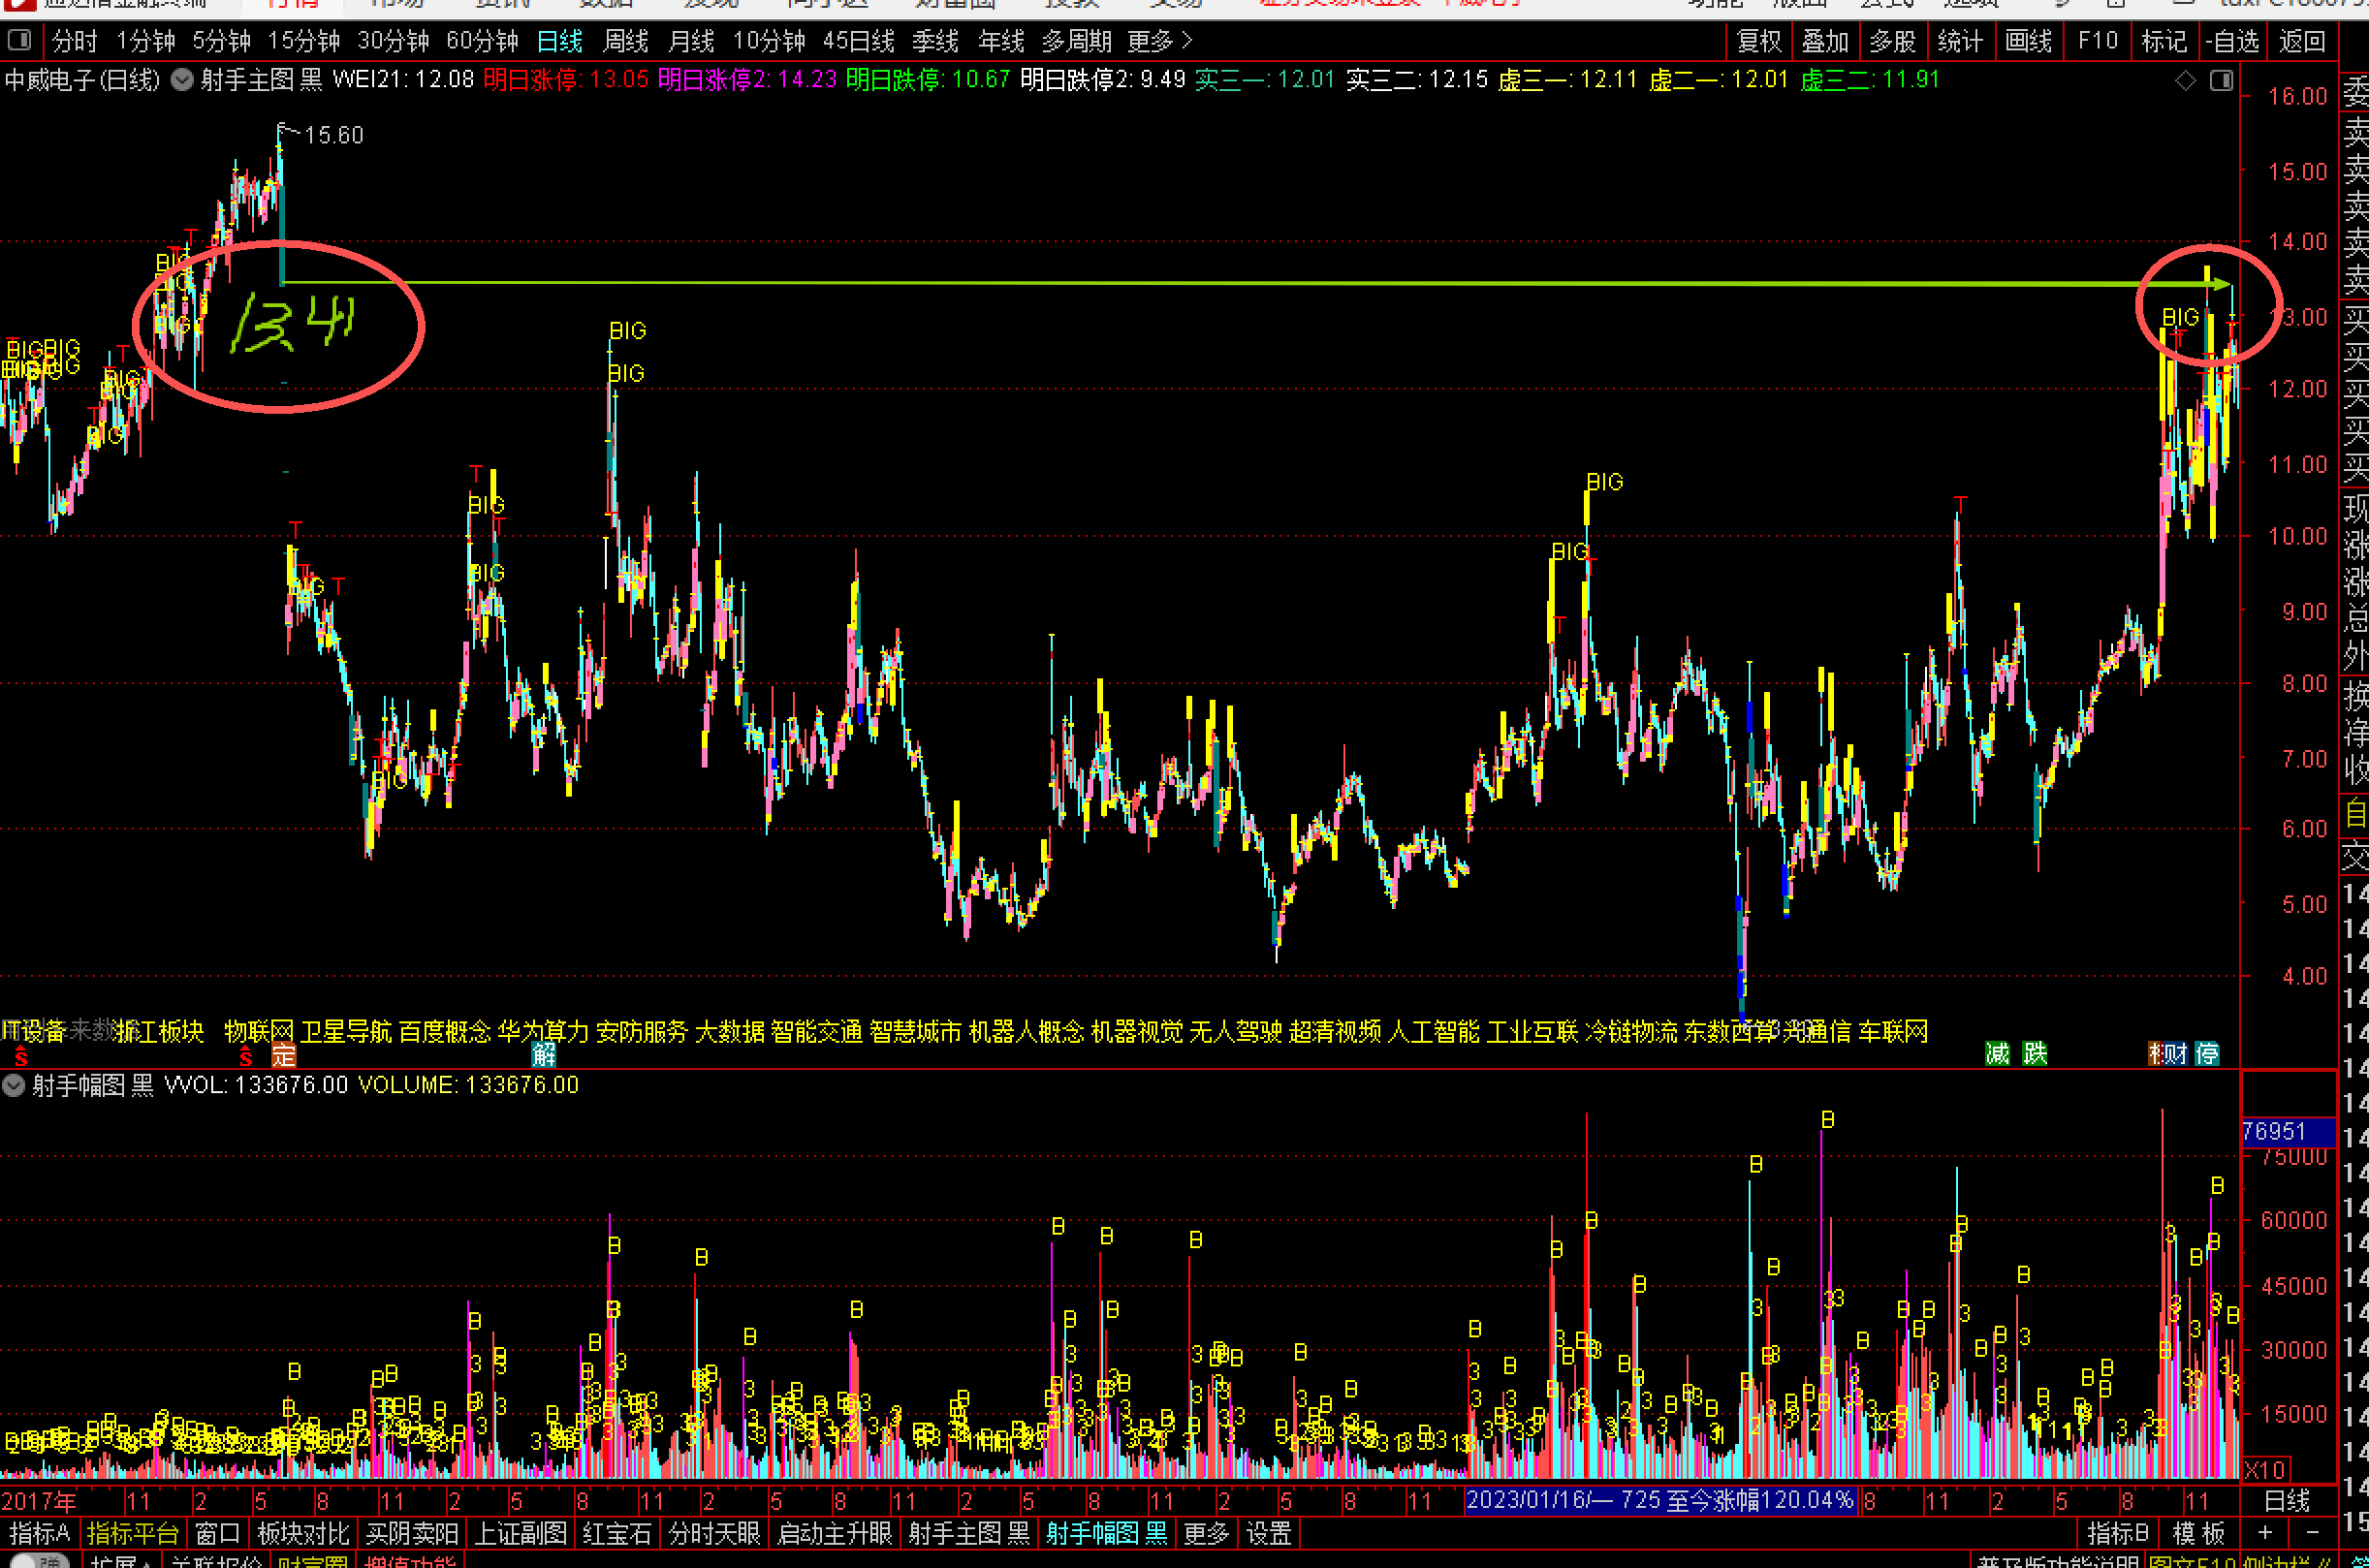Click the round icon before 射手幅图 黑 in the volume header

click(14, 1085)
